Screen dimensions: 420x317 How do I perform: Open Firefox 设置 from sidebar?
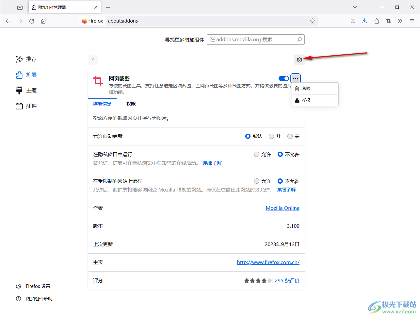pos(33,286)
